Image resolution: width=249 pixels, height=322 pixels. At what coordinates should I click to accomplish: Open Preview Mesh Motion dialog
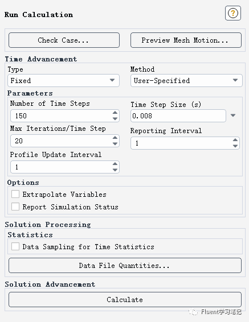[x=186, y=40]
